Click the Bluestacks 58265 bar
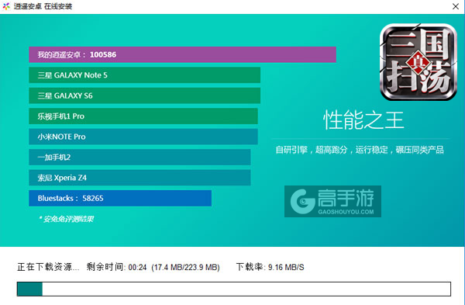 [x=120, y=198]
